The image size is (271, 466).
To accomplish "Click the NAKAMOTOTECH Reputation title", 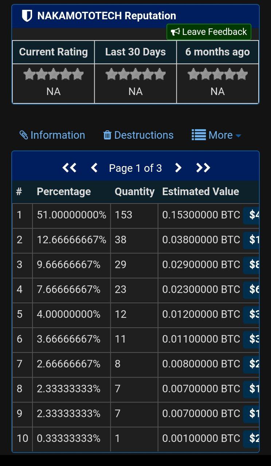I will coord(107,16).
